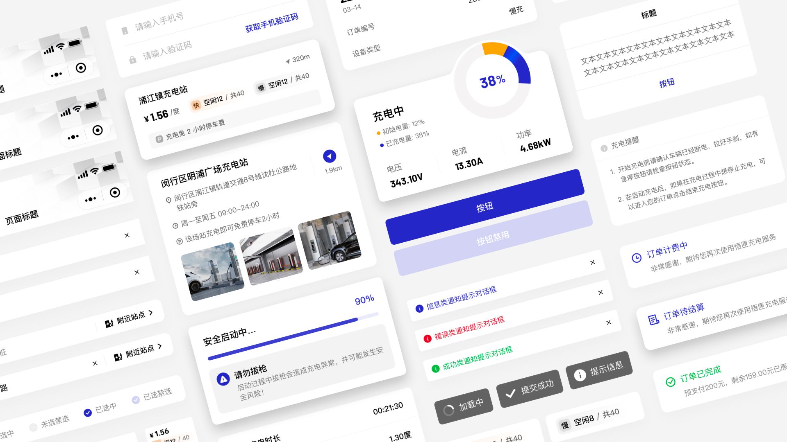This screenshot has height=442, width=787.
Task: Click the 13.30A current value
Action: pos(469,164)
